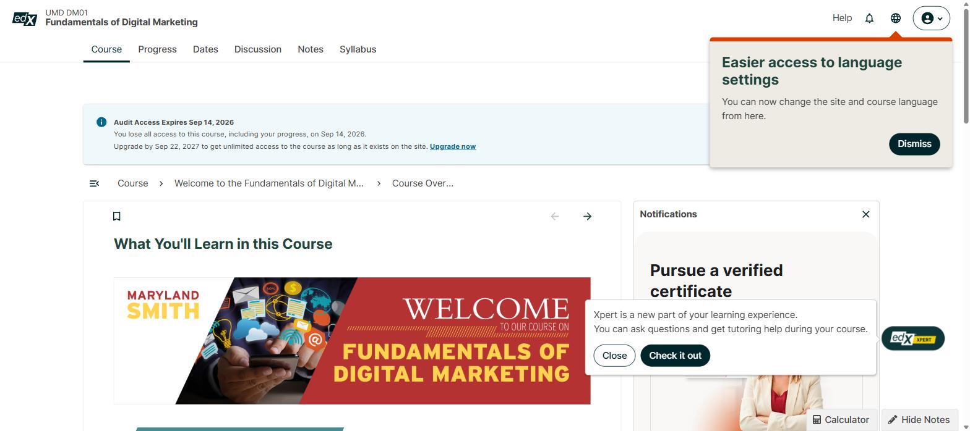The width and height of the screenshot is (970, 431).
Task: Click the Upgrade now link
Action: coord(453,146)
